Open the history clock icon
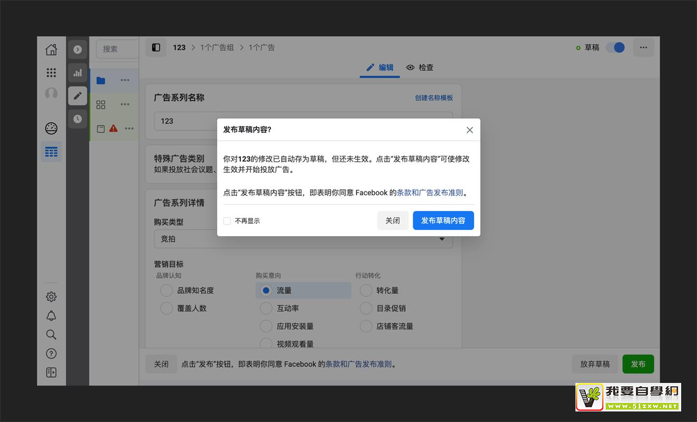Screen dimensions: 697x422 coord(78,119)
